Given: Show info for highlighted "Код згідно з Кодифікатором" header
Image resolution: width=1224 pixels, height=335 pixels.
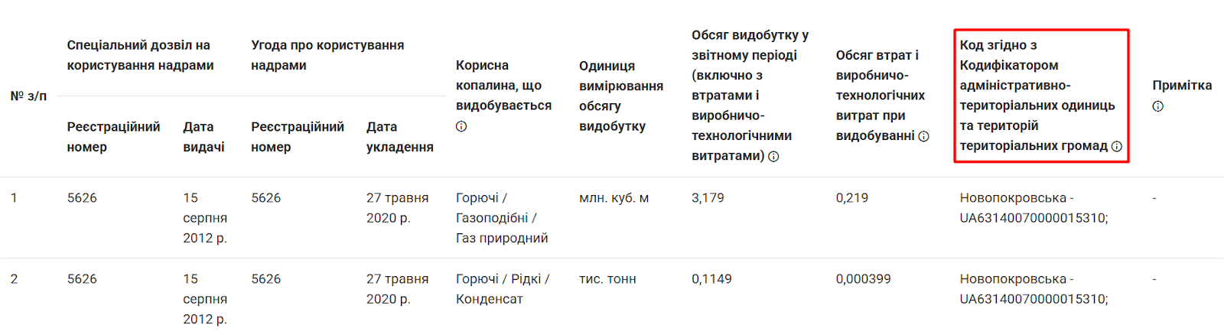Looking at the screenshot, I should [1117, 146].
